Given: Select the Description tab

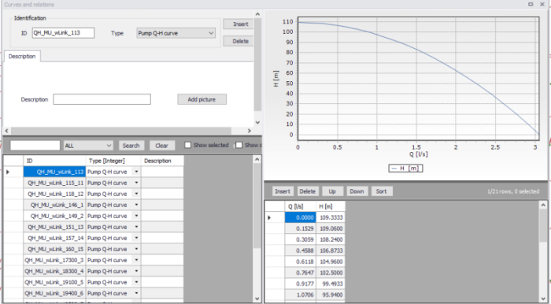Looking at the screenshot, I should point(22,56).
